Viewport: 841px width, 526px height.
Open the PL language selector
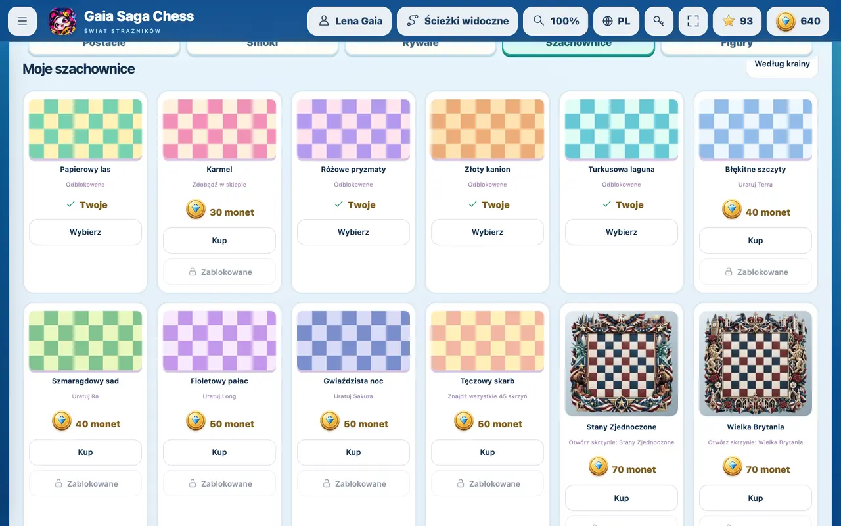click(616, 21)
